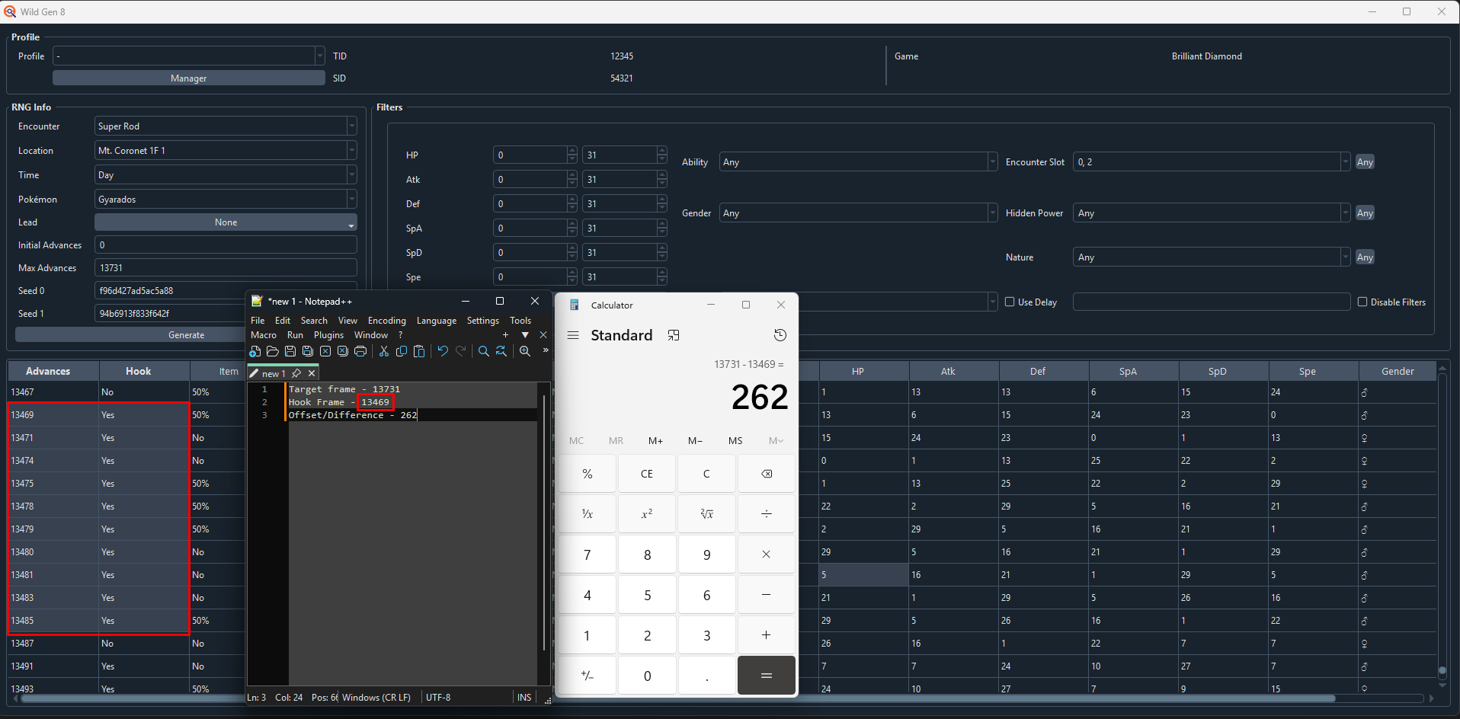
Task: Paste using the Notepad++ clipboard icon
Action: click(419, 351)
